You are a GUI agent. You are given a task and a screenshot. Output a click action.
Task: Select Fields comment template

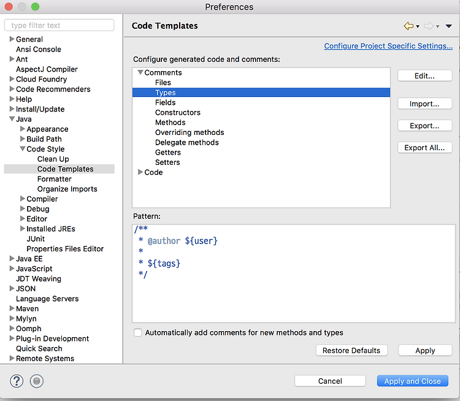coord(165,102)
